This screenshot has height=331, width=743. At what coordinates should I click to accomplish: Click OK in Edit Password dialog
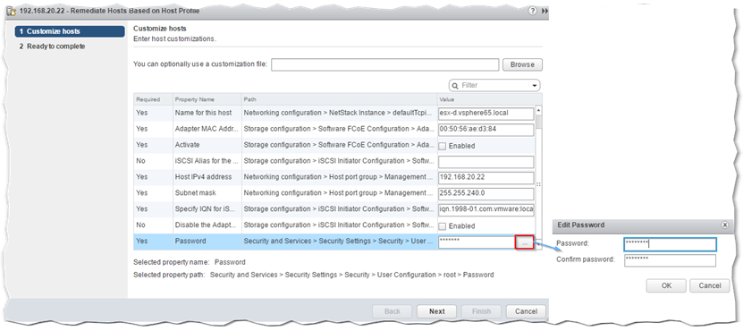pos(666,285)
